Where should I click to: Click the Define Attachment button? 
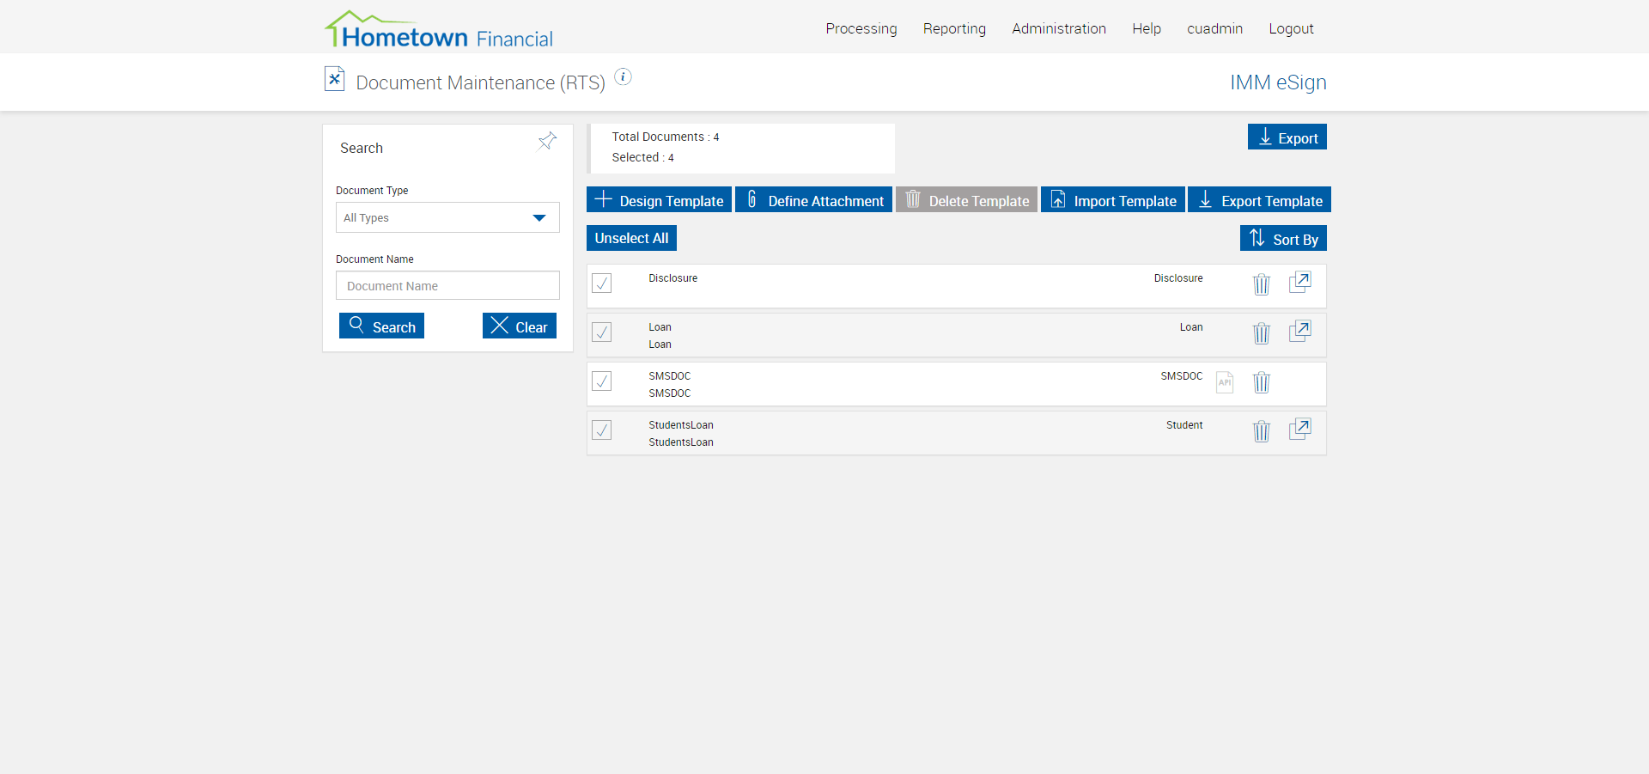pos(813,199)
